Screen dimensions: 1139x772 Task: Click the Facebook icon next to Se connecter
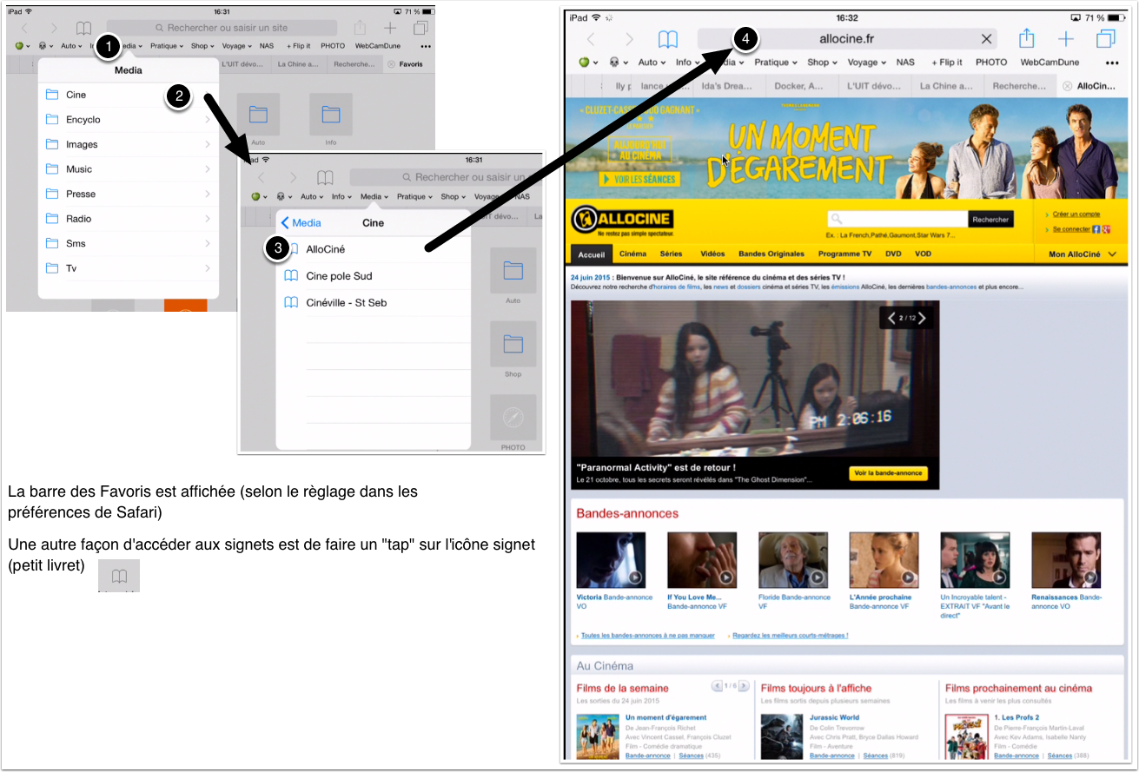1096,229
